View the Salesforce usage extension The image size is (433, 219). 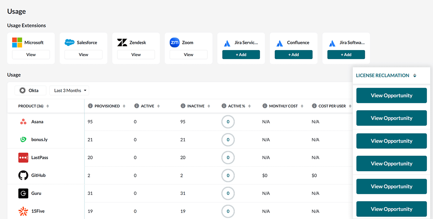pos(83,55)
